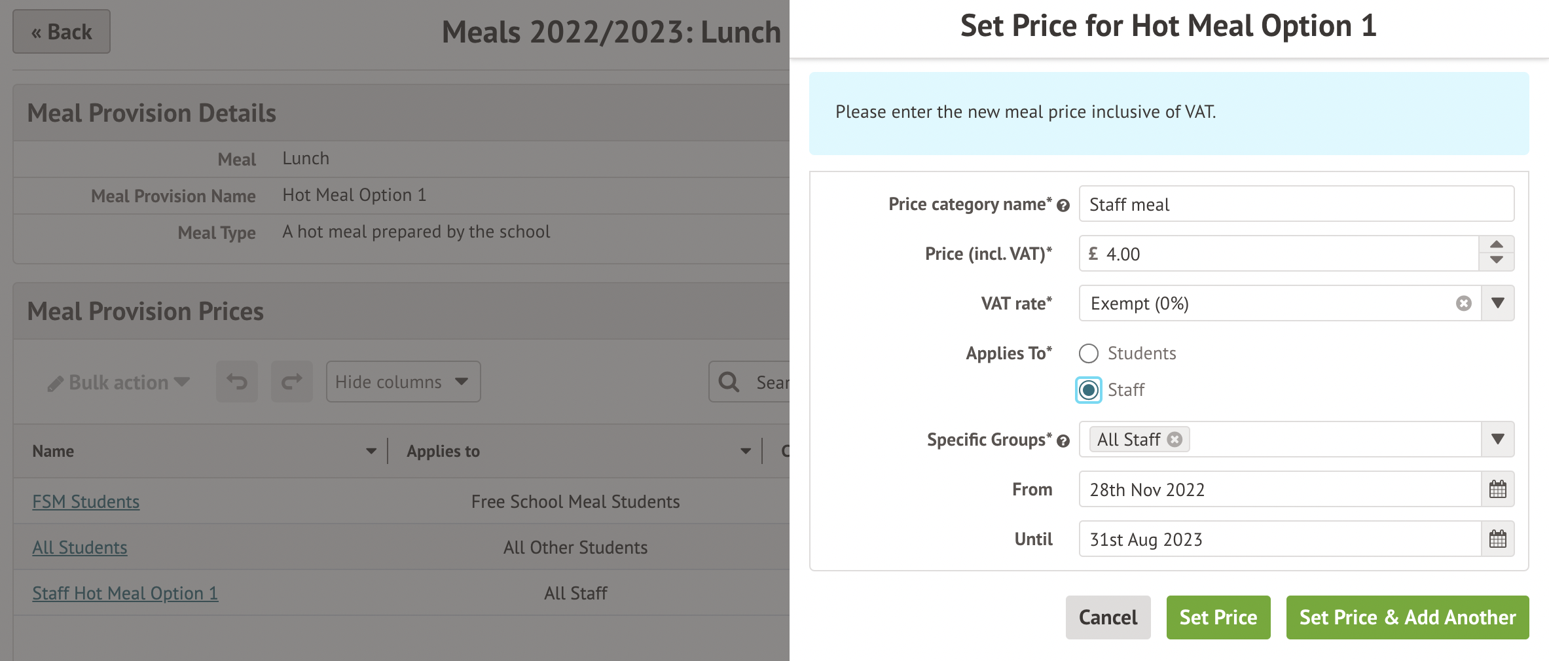Open the Until date calendar picker
The width and height of the screenshot is (1549, 661).
click(1497, 539)
